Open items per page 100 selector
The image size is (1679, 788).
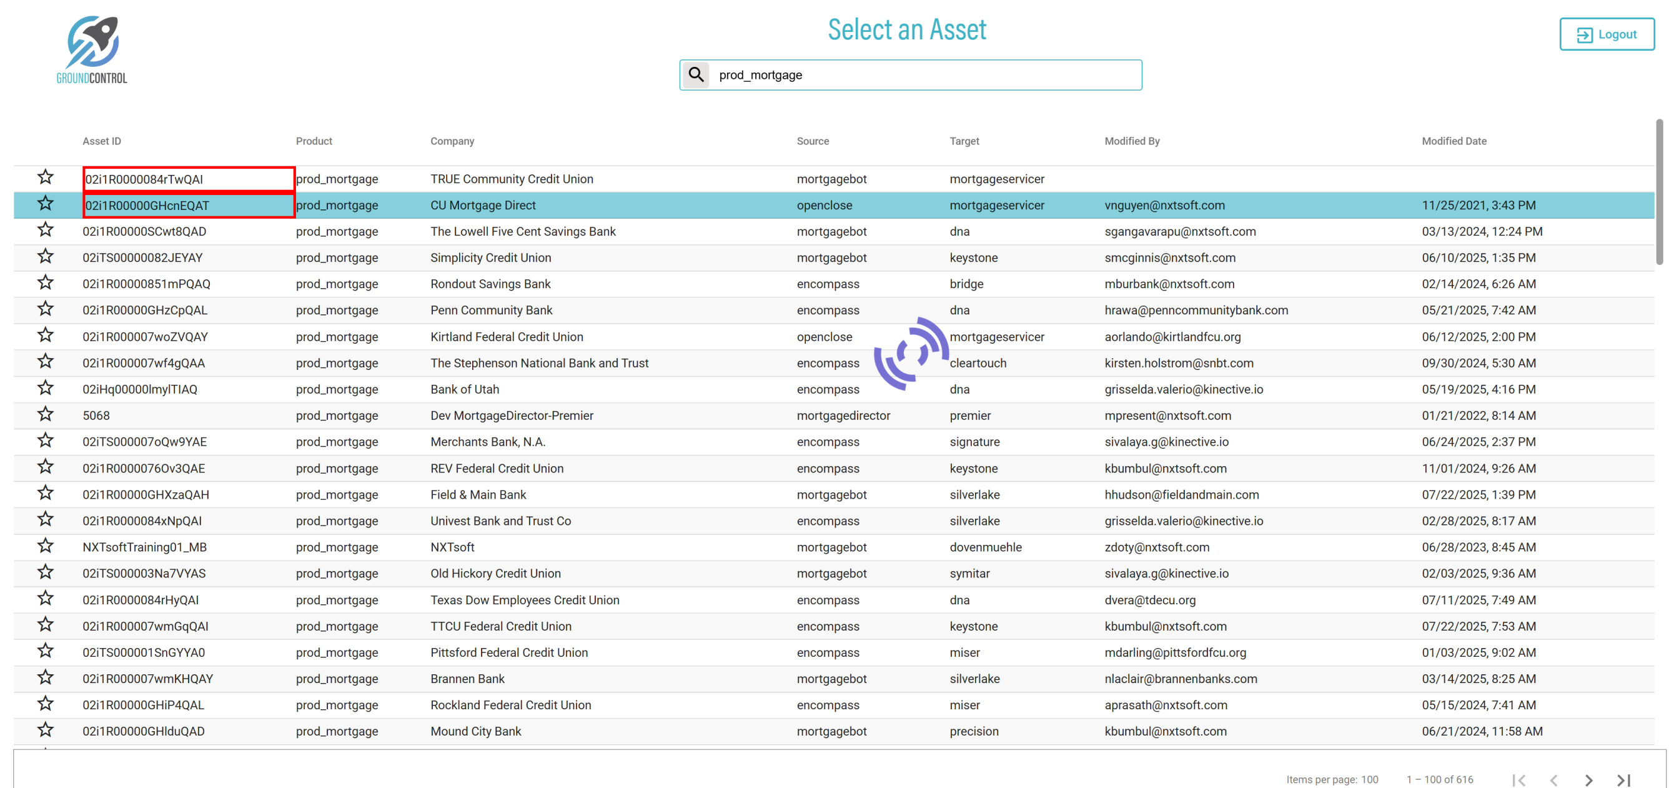point(1369,779)
